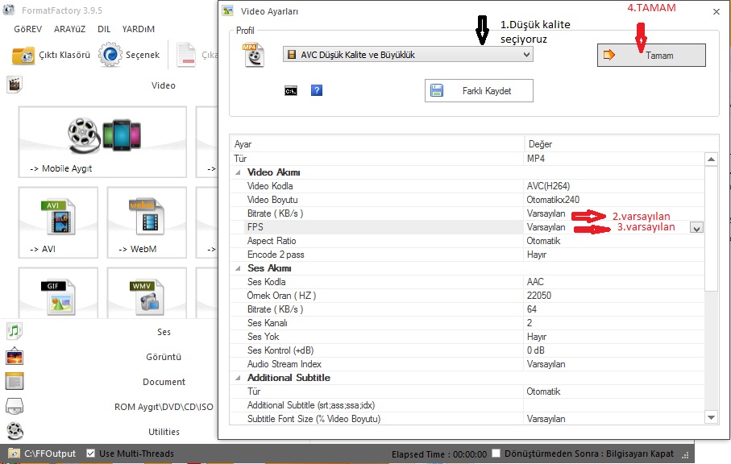Open the AVC Düşük Kalite ve Büyüklük profile dropdown
This screenshot has width=731, height=464.
point(408,55)
